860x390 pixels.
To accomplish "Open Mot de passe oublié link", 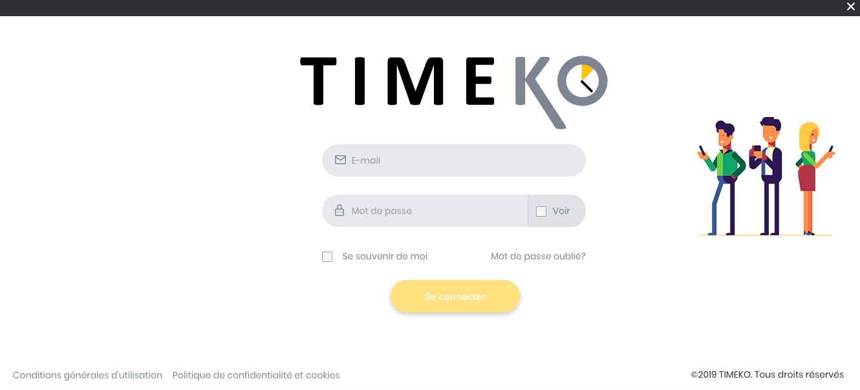I will pos(538,256).
